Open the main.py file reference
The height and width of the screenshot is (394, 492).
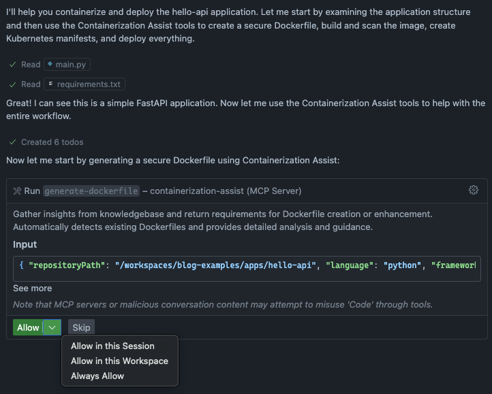point(71,65)
